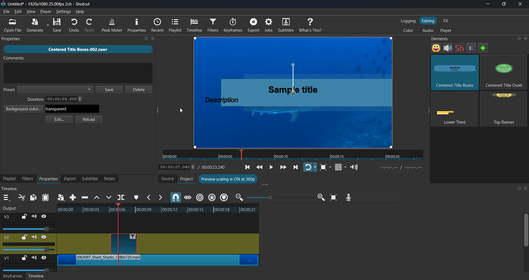Toggle player loop button
Screen dimensions: 529x280
(307, 167)
